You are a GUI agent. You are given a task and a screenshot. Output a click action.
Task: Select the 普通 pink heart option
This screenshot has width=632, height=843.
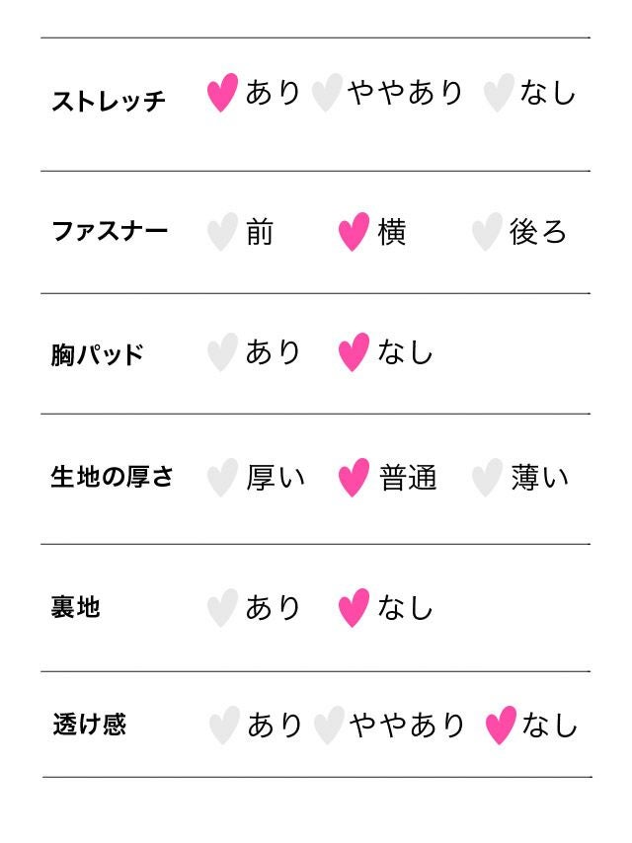pos(354,478)
